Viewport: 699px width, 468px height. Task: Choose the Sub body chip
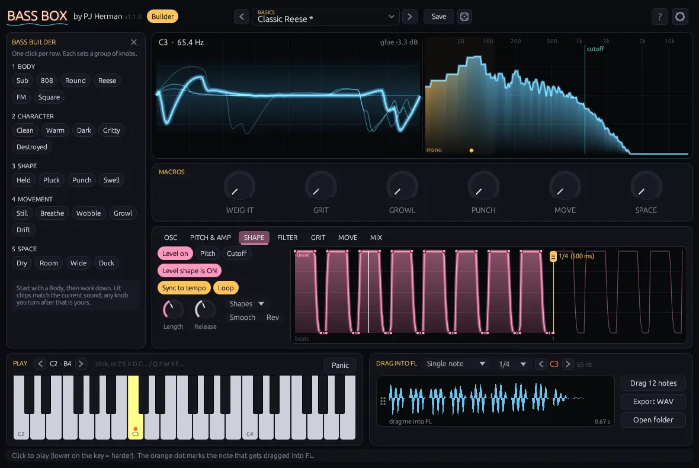[23, 81]
